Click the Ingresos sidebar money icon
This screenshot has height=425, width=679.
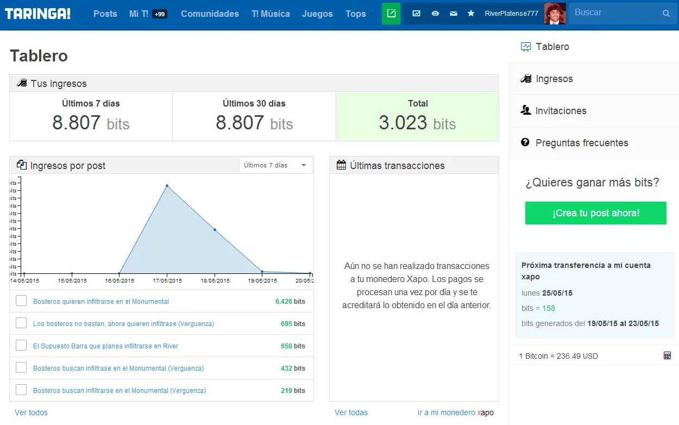pyautogui.click(x=525, y=79)
